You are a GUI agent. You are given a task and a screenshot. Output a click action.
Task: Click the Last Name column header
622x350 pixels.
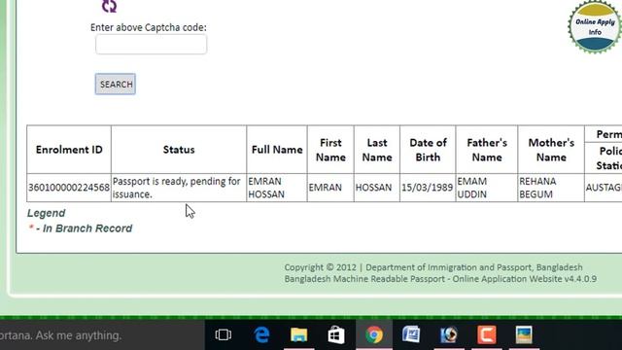tap(377, 150)
